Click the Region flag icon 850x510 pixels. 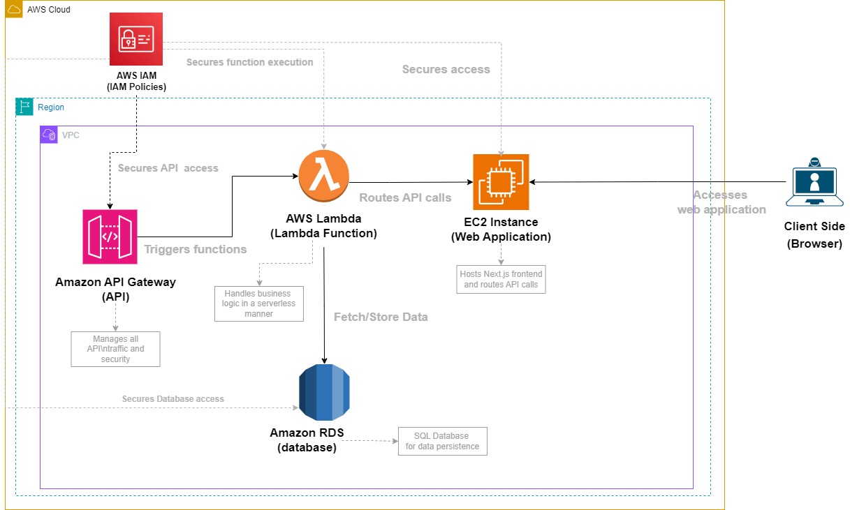coord(25,106)
